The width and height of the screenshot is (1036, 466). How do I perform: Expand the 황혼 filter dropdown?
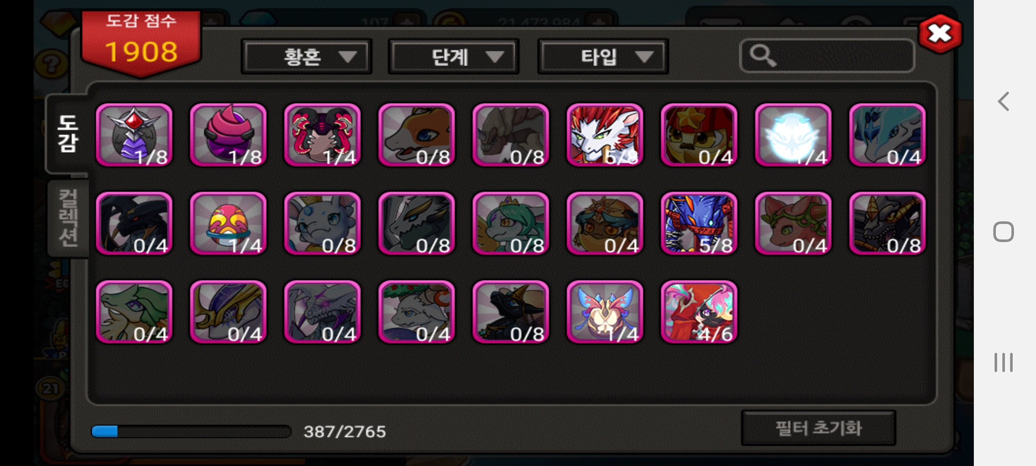[x=306, y=57]
